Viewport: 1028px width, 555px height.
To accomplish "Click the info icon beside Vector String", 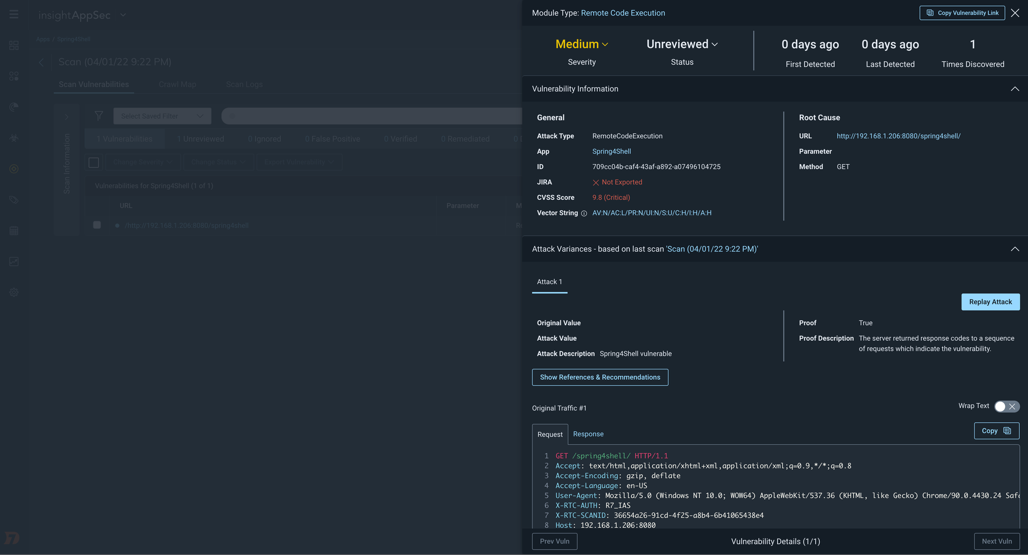I will (x=584, y=213).
